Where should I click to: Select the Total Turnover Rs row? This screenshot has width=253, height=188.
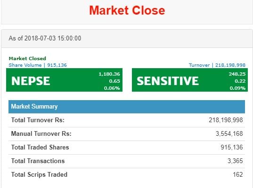click(x=127, y=120)
